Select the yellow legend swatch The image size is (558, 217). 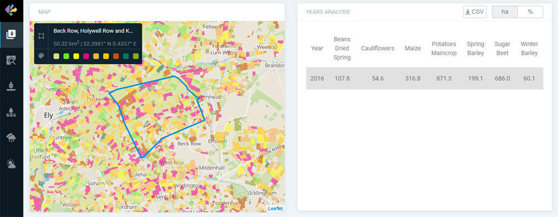76,56
